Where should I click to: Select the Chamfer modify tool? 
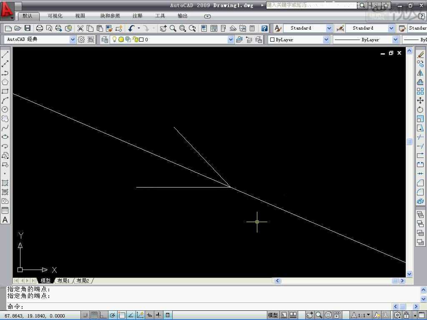click(x=420, y=183)
